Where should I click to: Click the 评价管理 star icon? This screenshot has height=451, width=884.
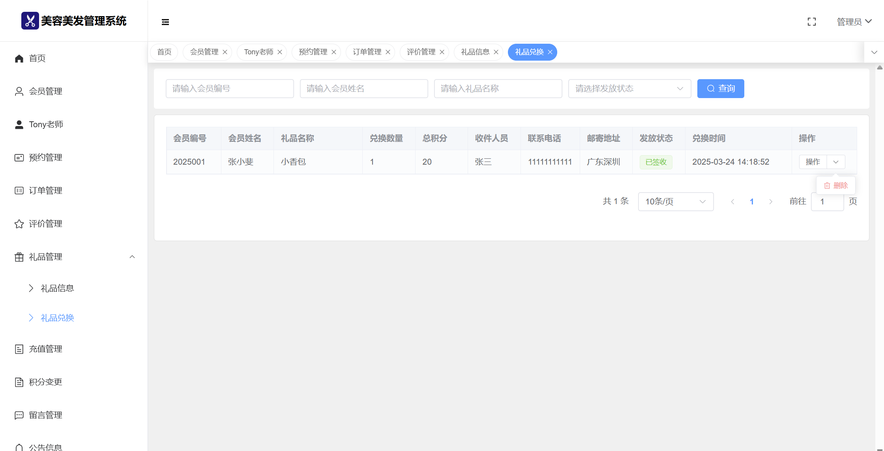point(19,224)
